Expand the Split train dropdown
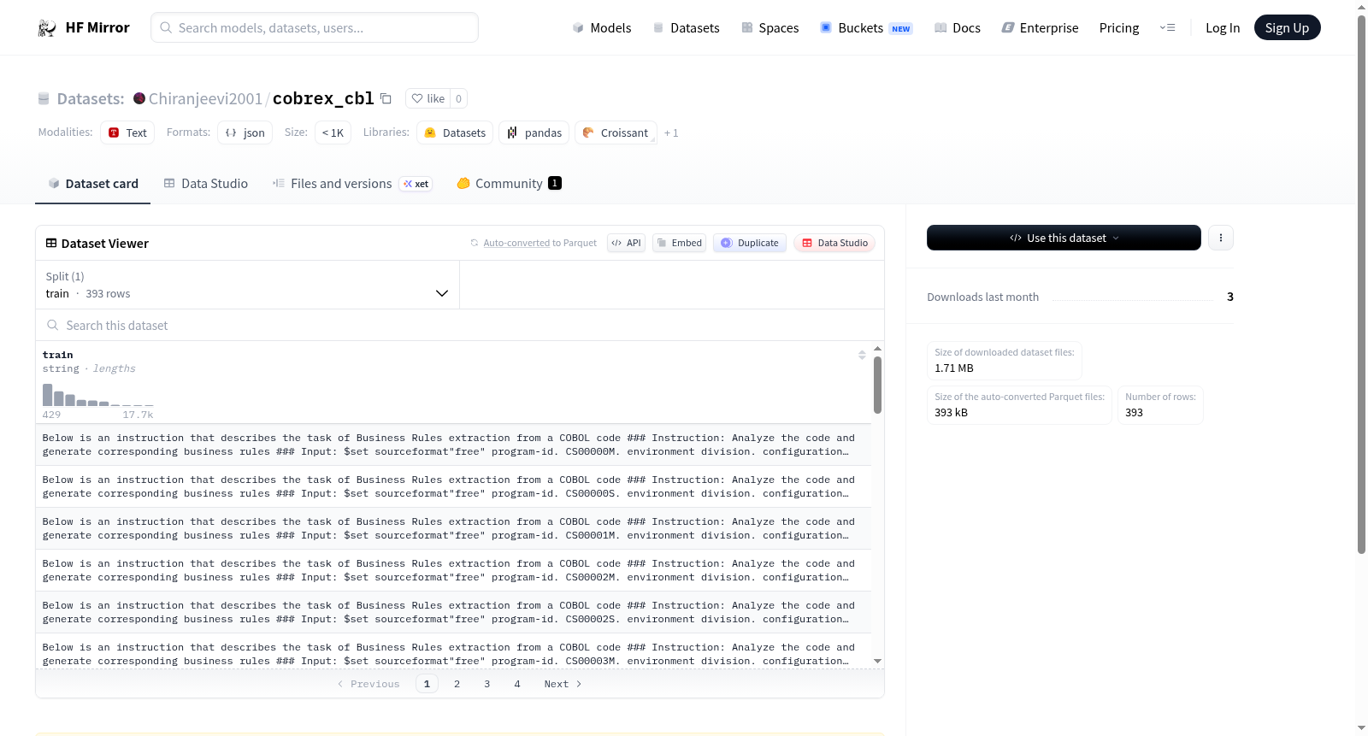This screenshot has width=1368, height=736. pyautogui.click(x=247, y=285)
